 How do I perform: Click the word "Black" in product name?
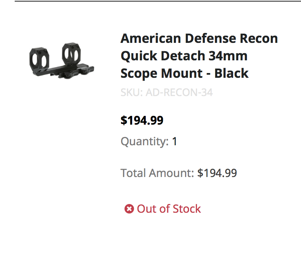(232, 73)
